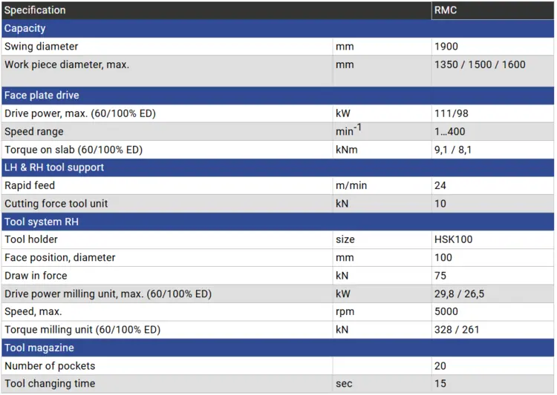Viewport: 557px width, 395px height.
Task: Click the Specification column header
Action: coord(35,10)
